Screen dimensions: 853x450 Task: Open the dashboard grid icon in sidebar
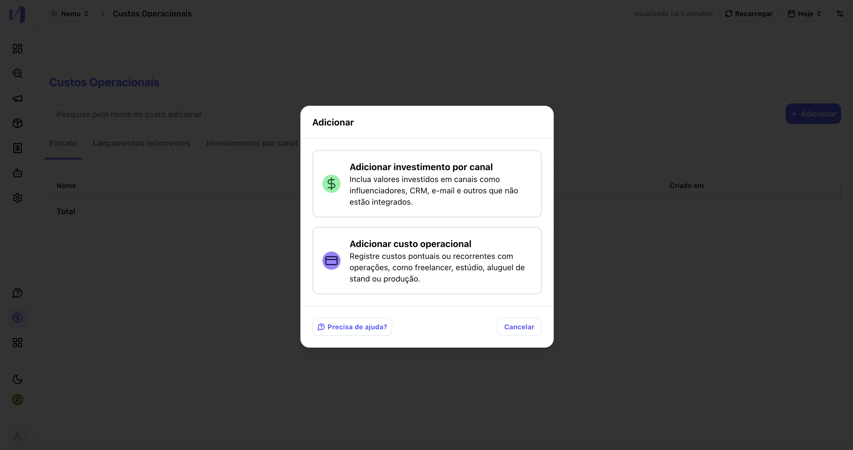(x=18, y=49)
